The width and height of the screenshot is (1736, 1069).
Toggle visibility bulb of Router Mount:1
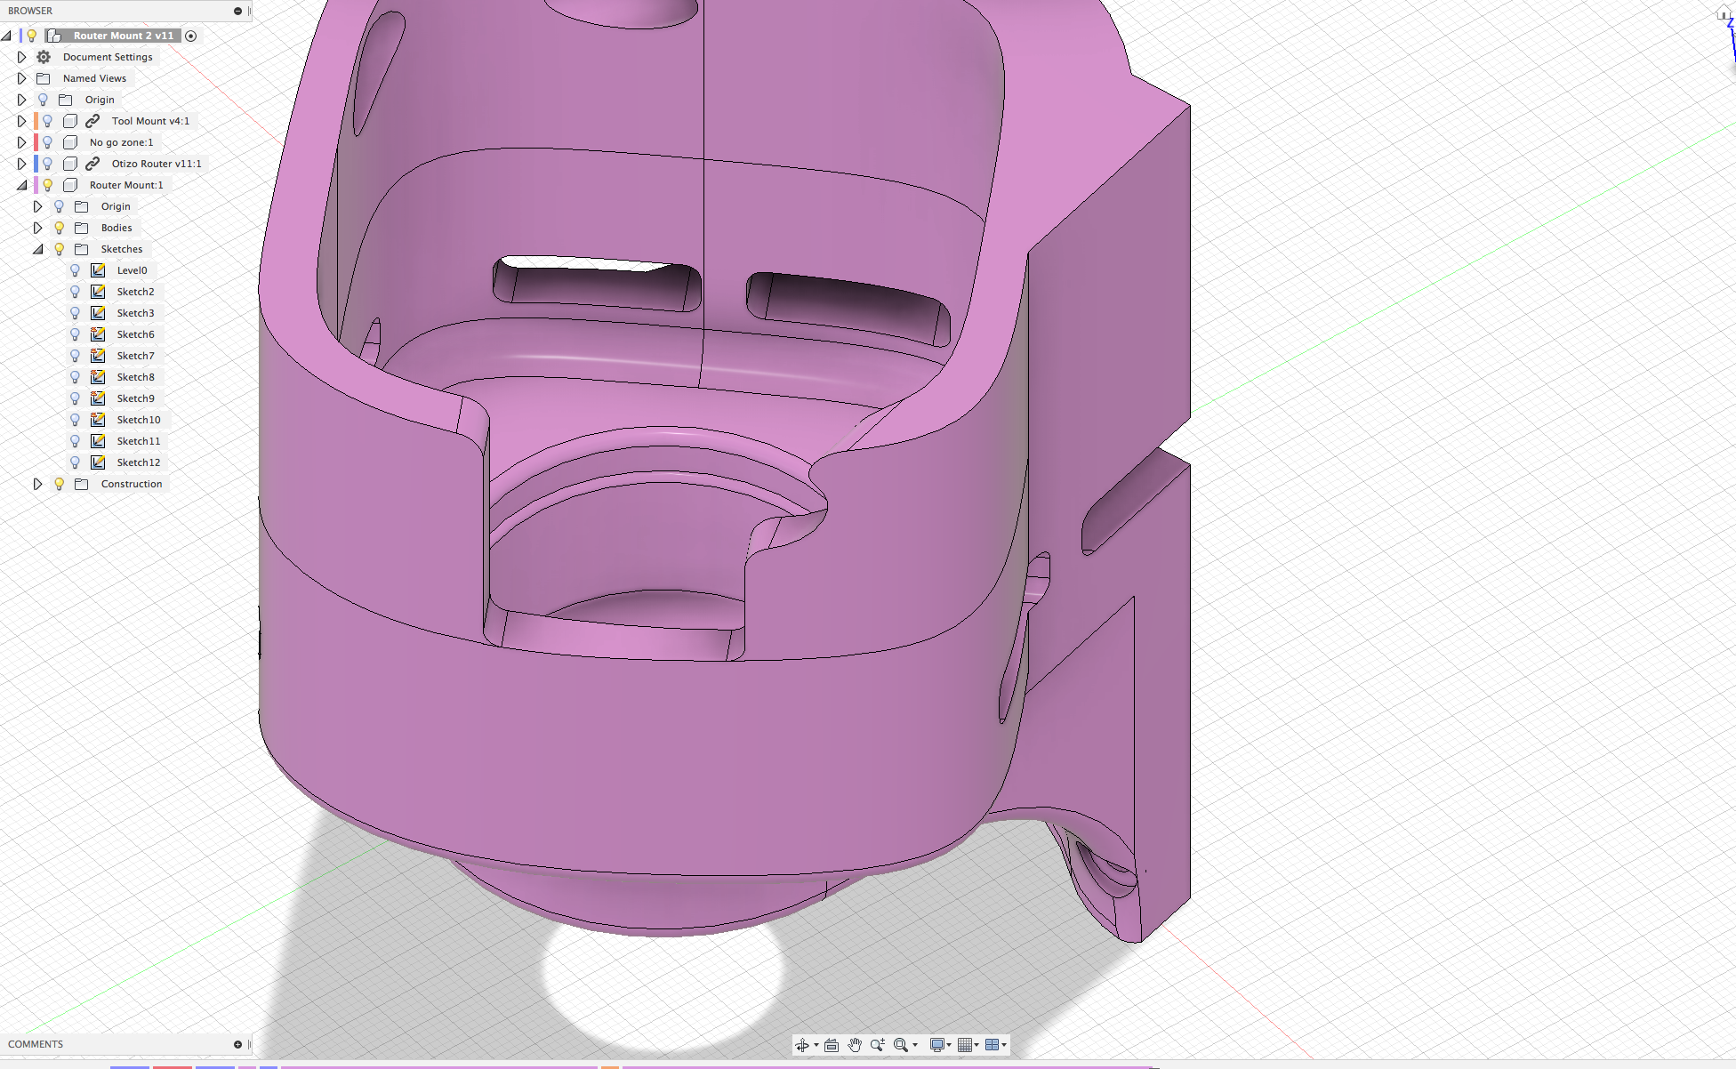pos(48,185)
